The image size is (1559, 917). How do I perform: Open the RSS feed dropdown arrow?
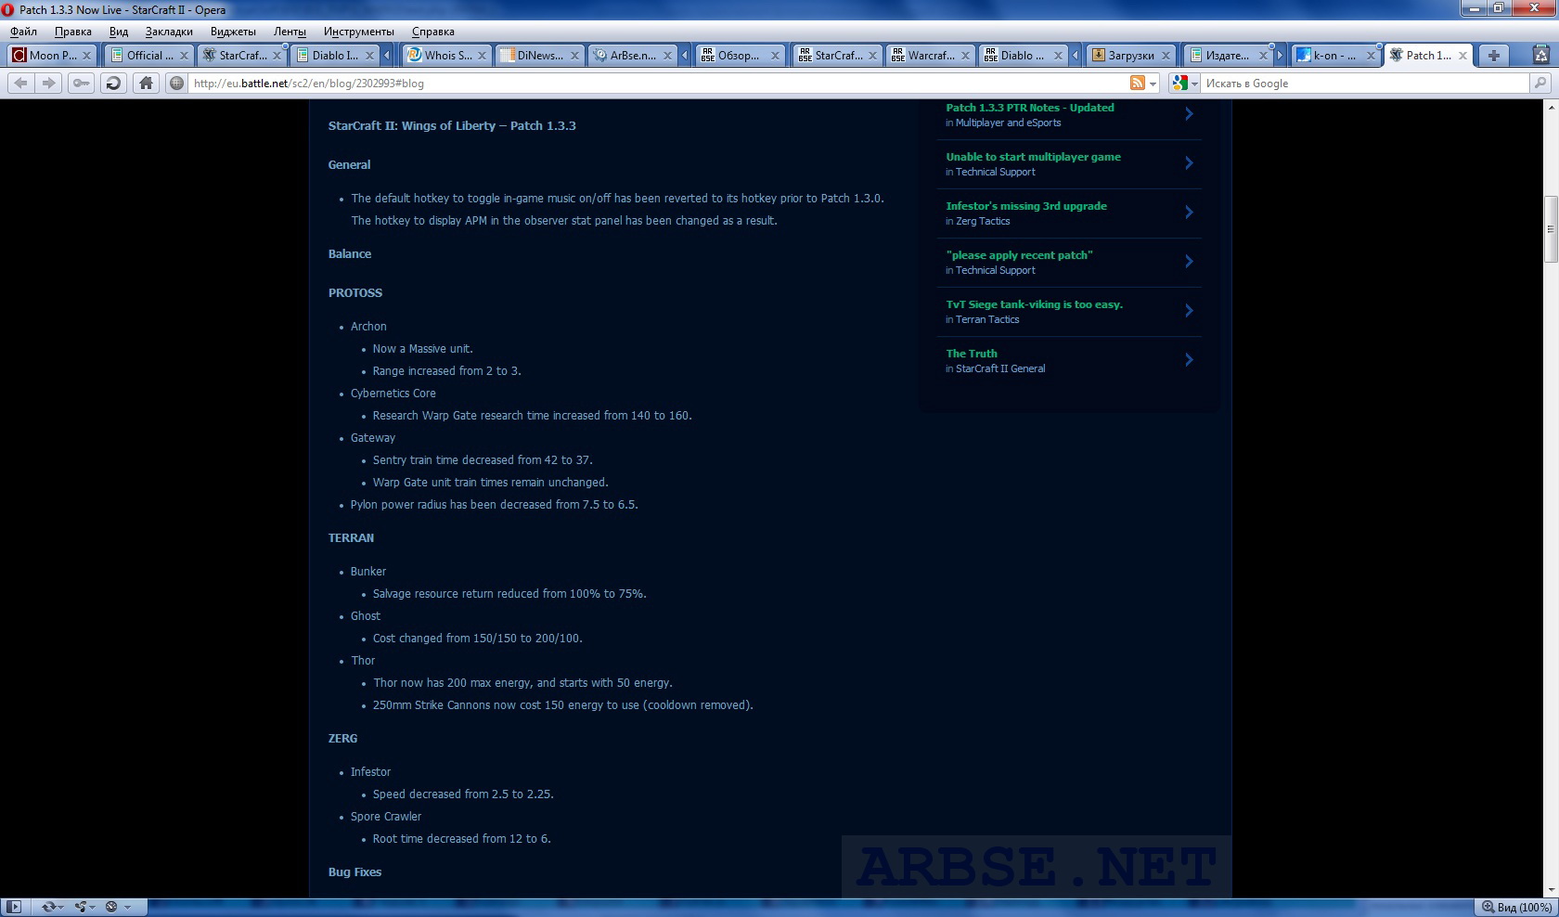(1153, 84)
